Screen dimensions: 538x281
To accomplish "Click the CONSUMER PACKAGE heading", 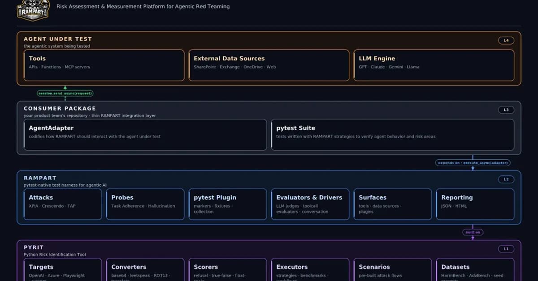I will pos(60,108).
